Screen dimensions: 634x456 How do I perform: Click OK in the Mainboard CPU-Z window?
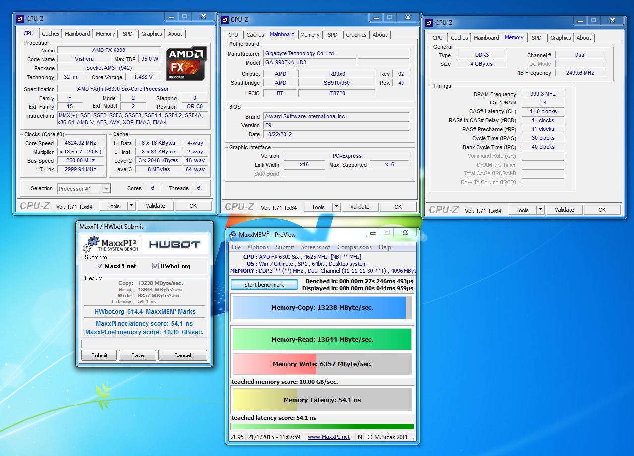pos(398,207)
